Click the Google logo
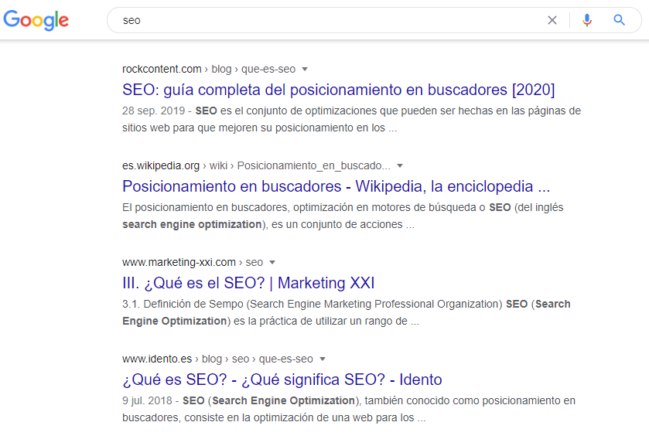 click(x=36, y=20)
